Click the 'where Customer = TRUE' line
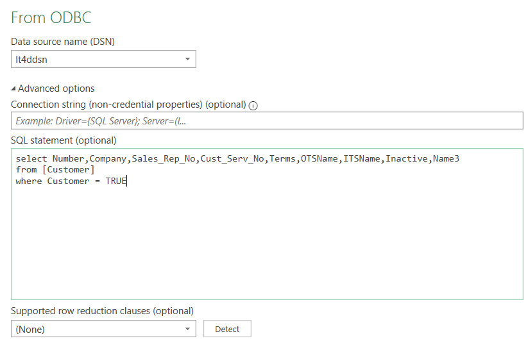Viewport: 528px width, 343px height. pyautogui.click(x=71, y=181)
